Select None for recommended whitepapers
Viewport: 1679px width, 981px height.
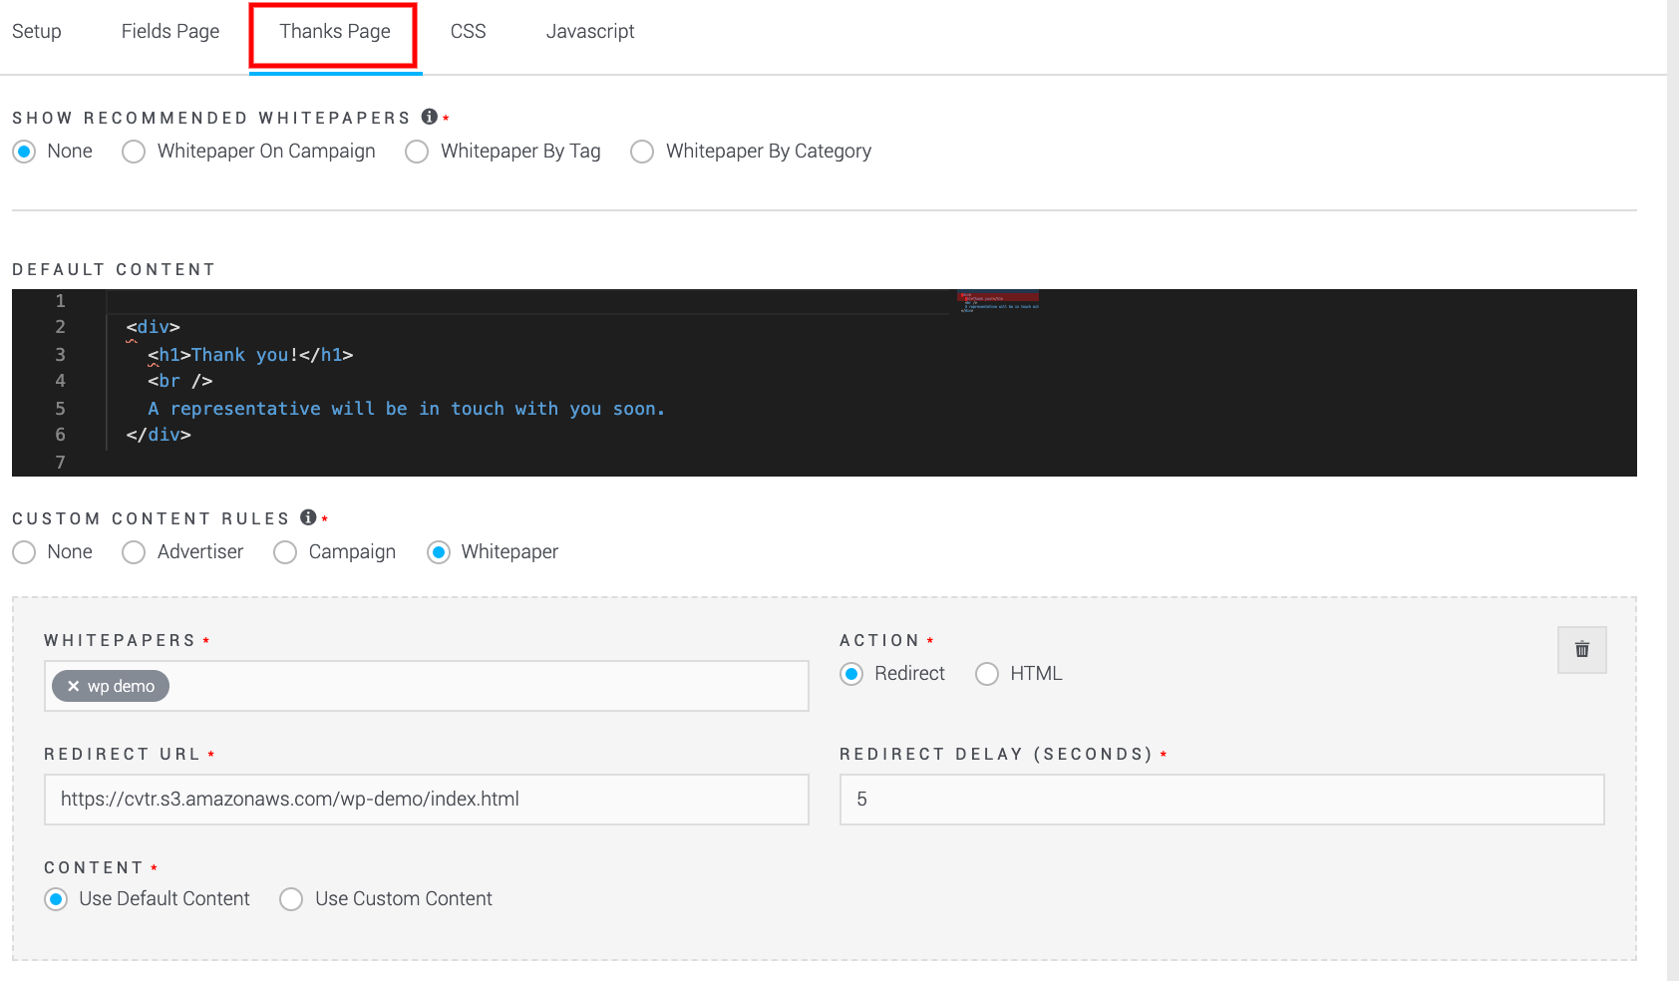tap(25, 152)
